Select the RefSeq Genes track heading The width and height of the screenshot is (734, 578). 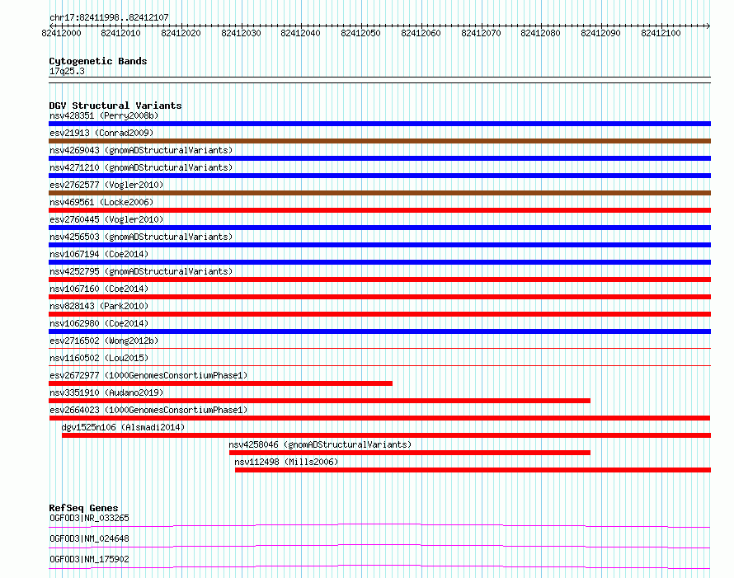pos(83,508)
